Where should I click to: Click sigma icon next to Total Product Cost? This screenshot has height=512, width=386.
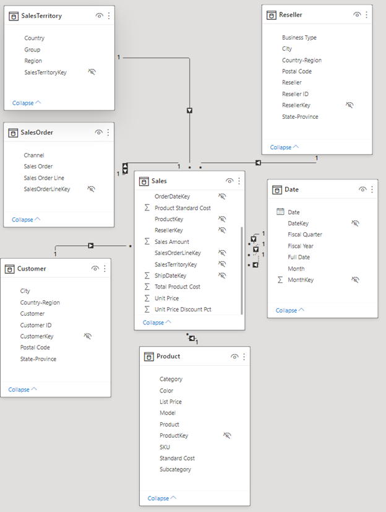(147, 287)
